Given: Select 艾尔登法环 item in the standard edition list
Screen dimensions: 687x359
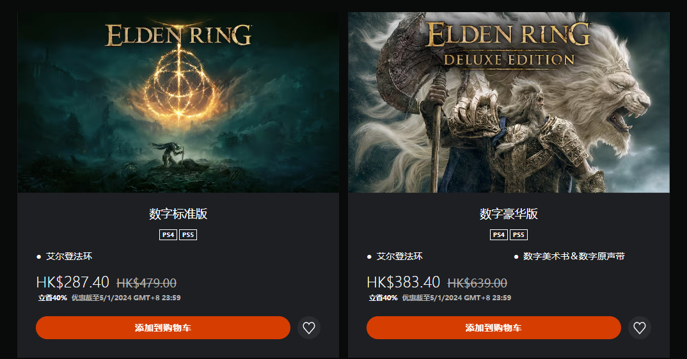Looking at the screenshot, I should (69, 257).
